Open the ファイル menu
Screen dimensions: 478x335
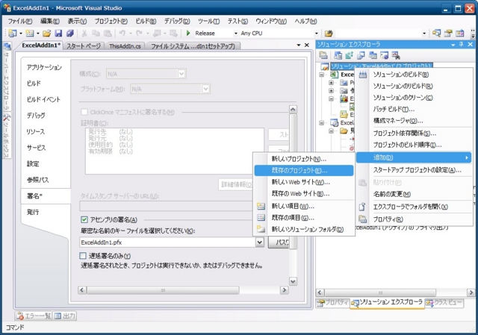20,22
